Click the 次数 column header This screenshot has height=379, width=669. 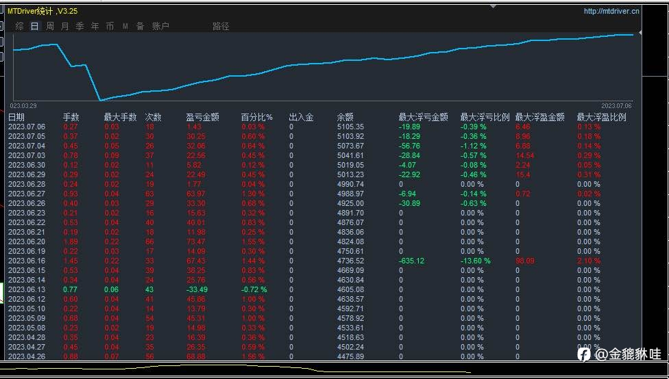point(153,117)
